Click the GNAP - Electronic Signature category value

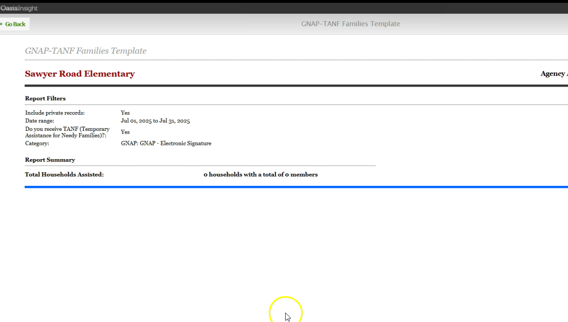tap(166, 144)
